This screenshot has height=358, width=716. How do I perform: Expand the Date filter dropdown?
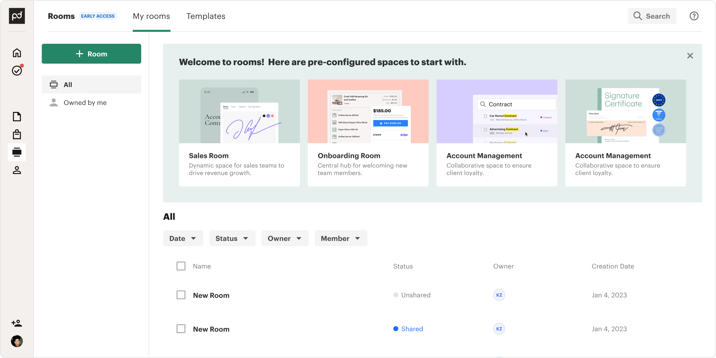(x=183, y=238)
